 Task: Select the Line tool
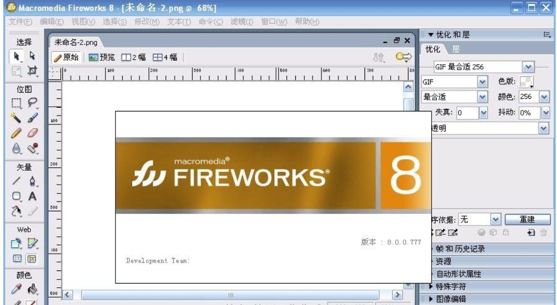16,181
